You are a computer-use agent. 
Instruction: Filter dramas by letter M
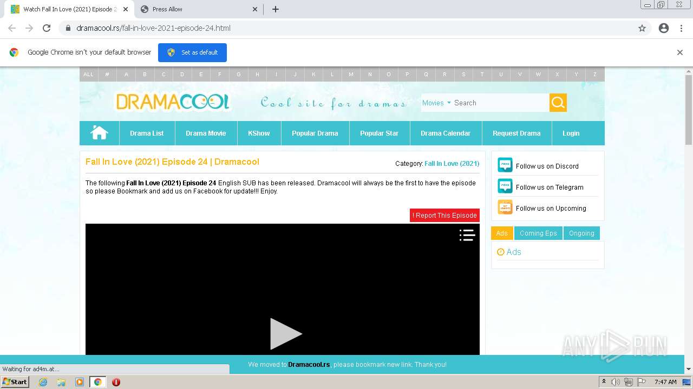click(x=351, y=75)
